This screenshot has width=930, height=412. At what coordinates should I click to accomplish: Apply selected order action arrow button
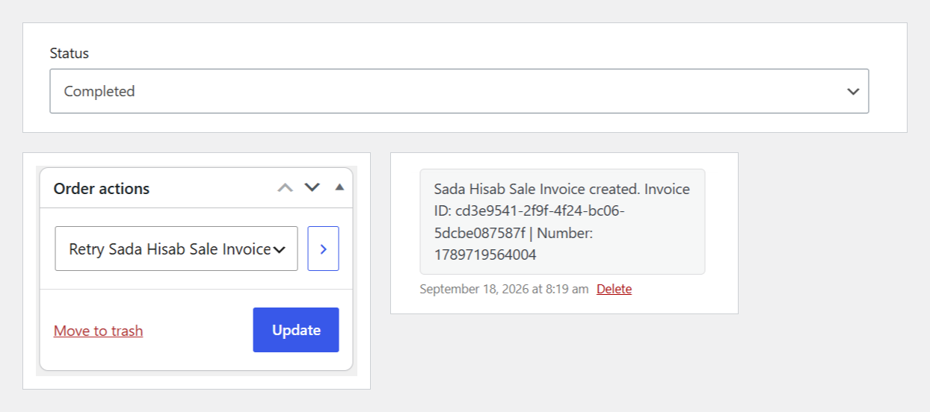coord(323,249)
